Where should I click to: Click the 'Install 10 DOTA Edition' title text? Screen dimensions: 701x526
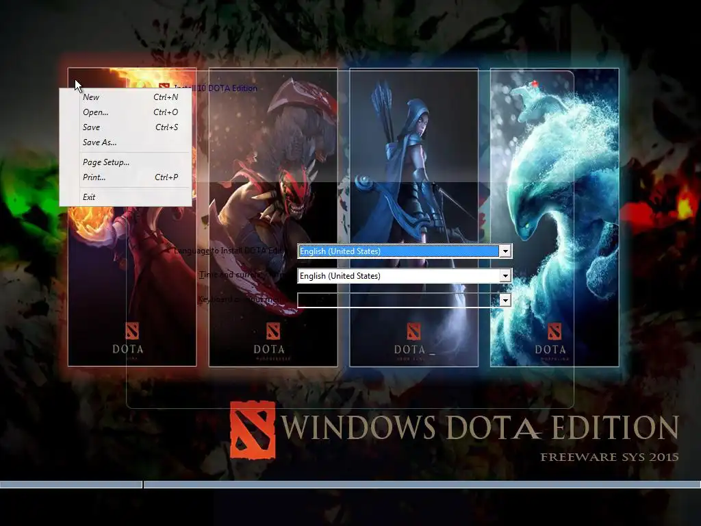point(216,88)
